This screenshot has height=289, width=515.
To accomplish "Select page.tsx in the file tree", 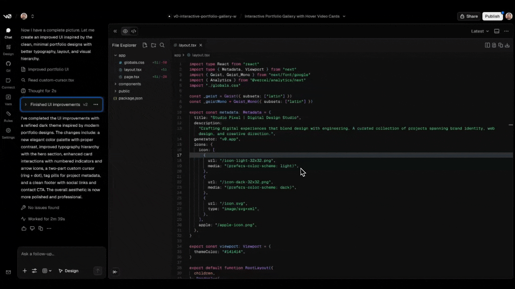I will (x=133, y=77).
